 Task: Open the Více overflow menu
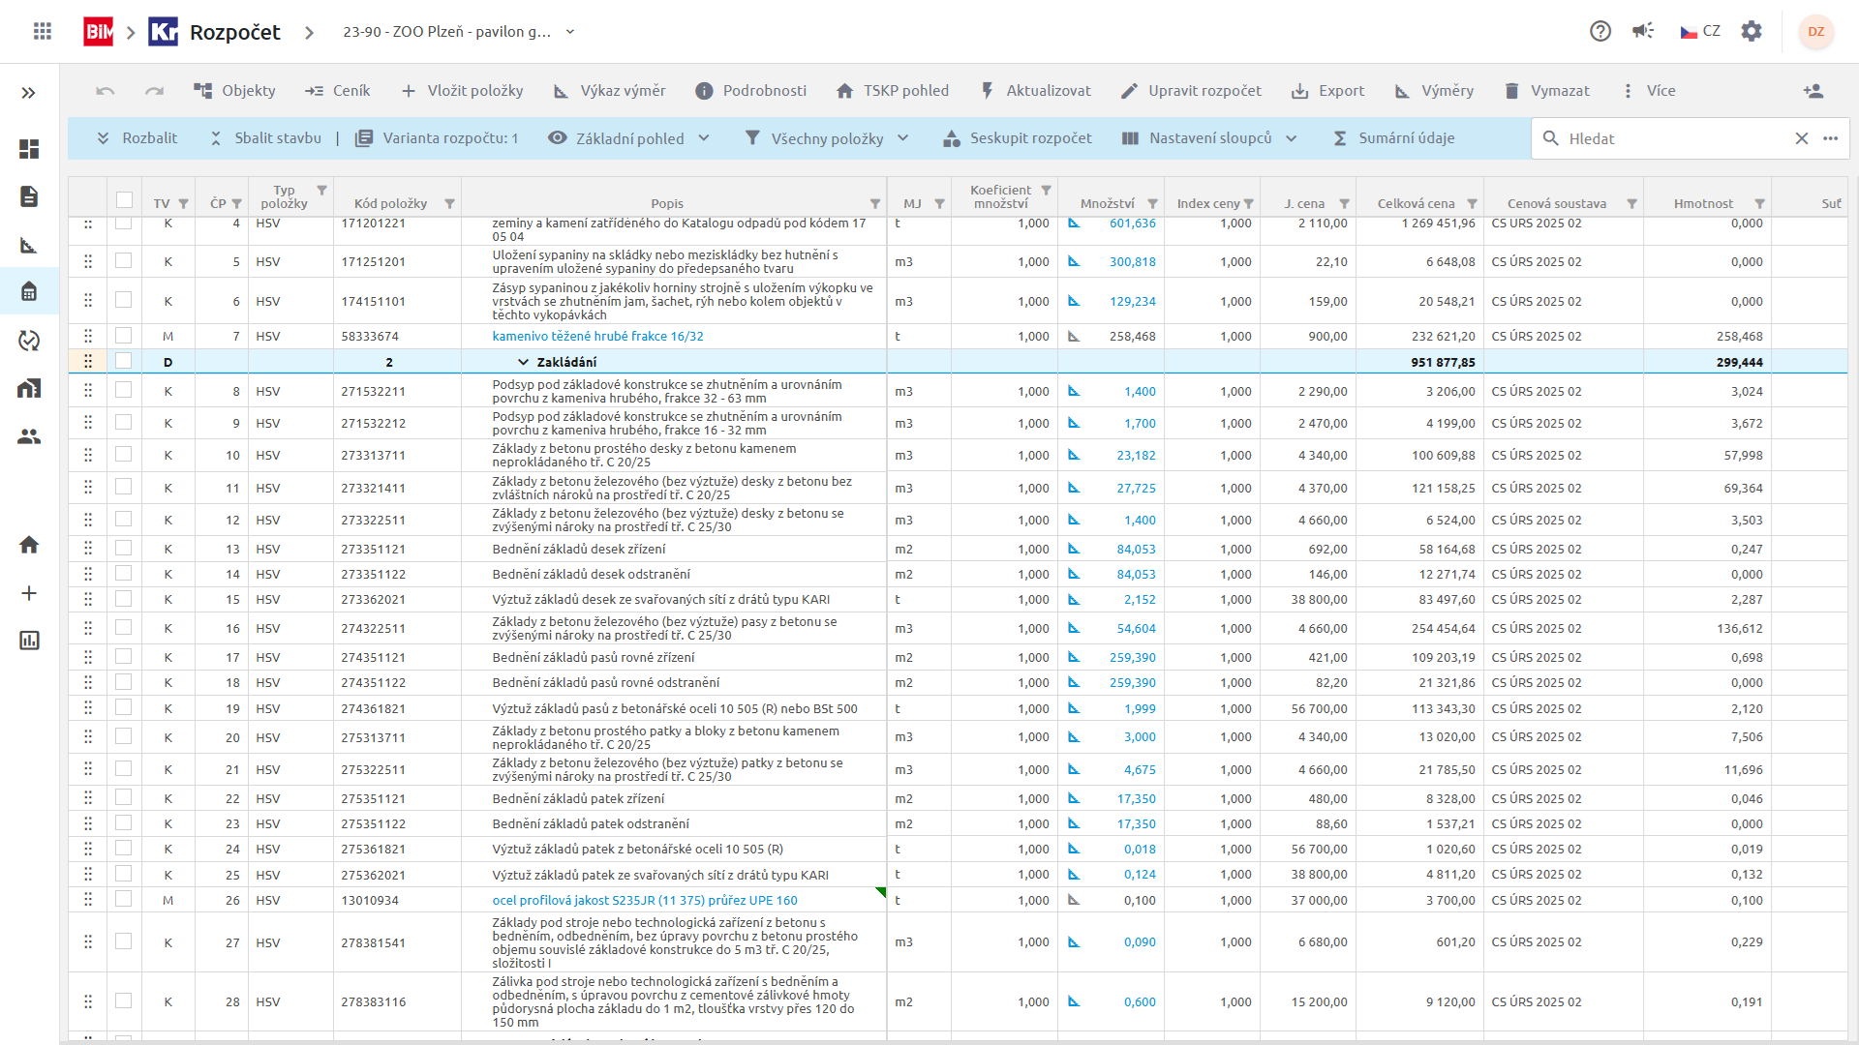pos(1648,91)
